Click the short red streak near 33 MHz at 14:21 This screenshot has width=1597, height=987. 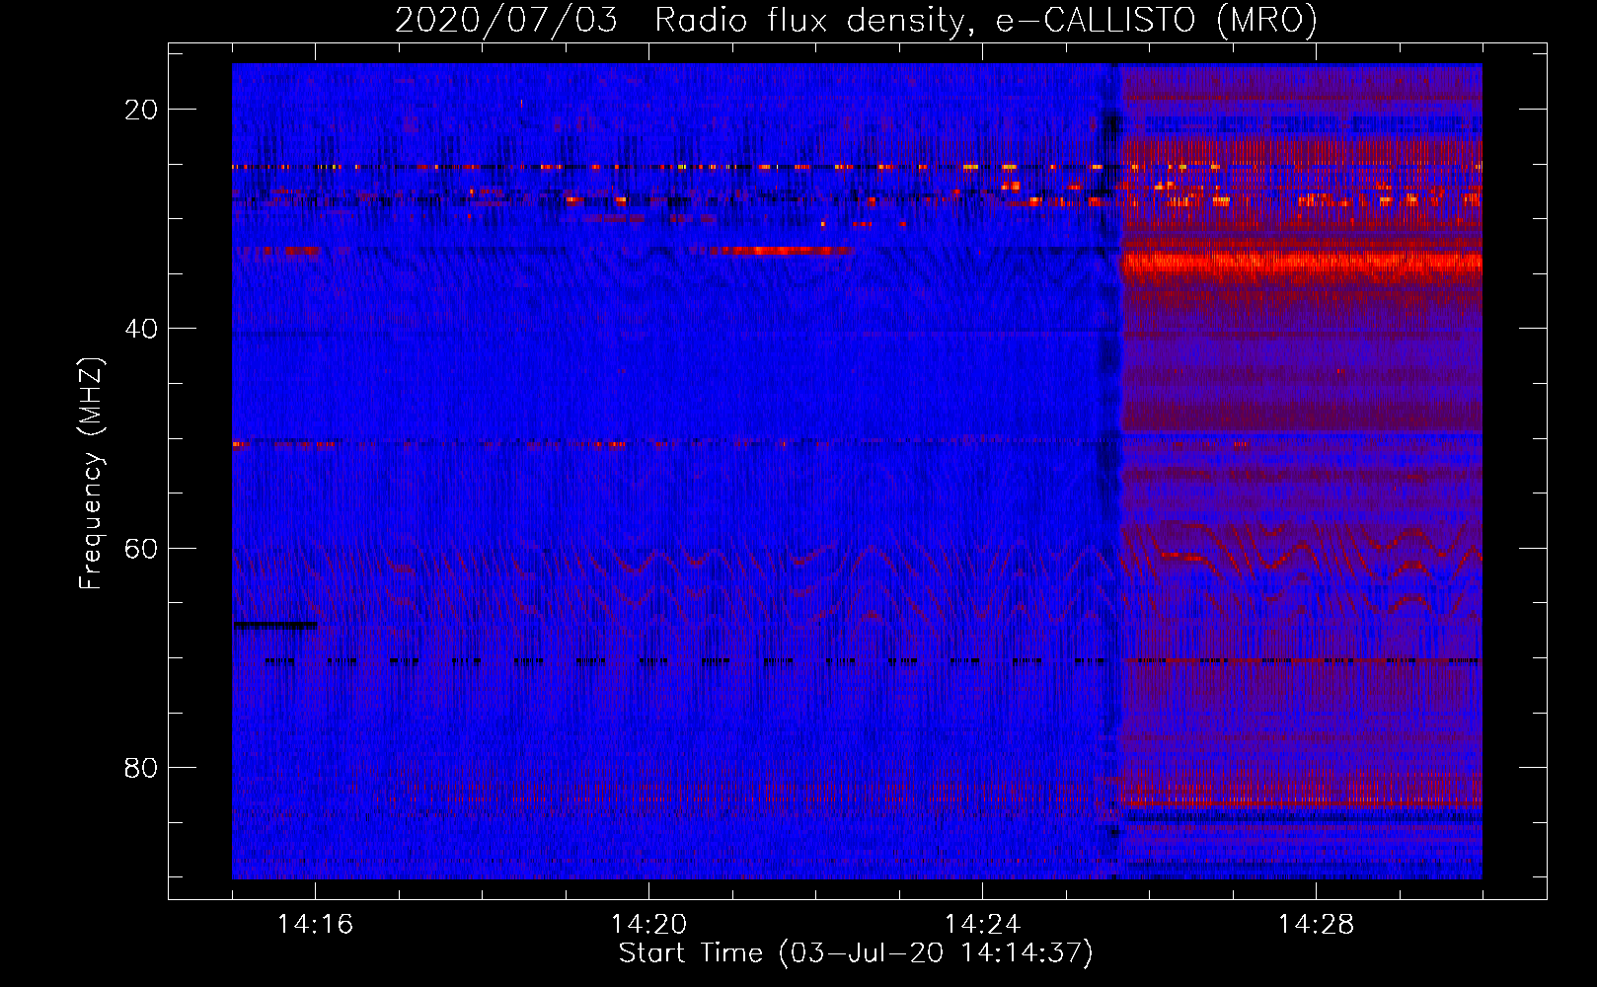(782, 251)
